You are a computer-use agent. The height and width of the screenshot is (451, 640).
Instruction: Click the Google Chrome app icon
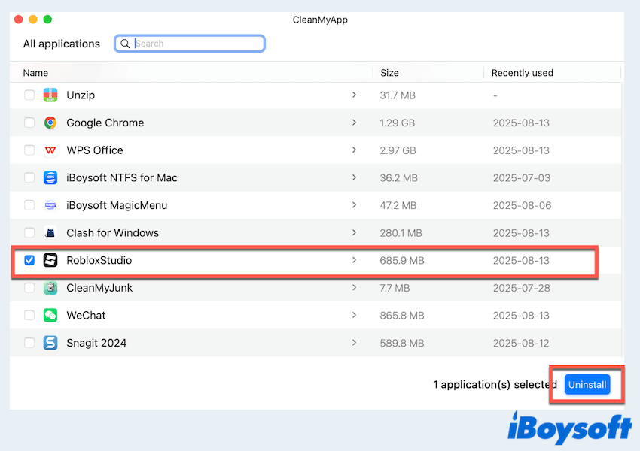(50, 123)
